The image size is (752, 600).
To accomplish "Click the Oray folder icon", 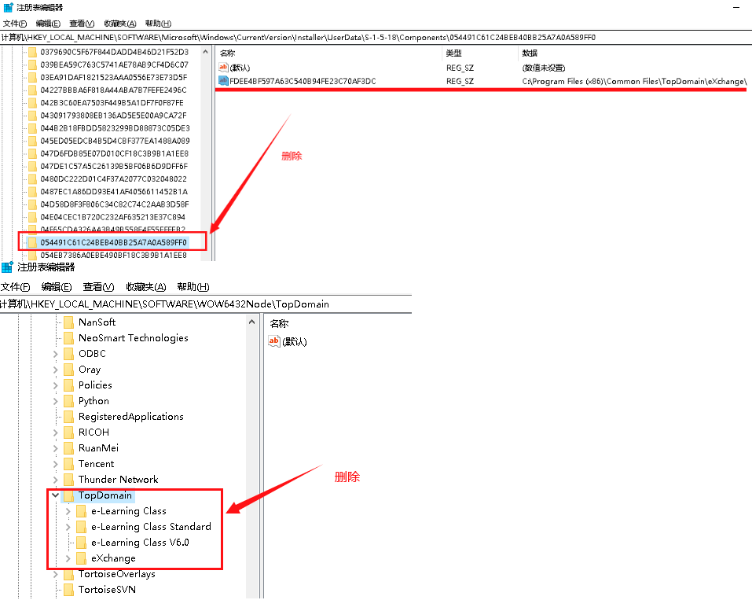I will (x=69, y=370).
